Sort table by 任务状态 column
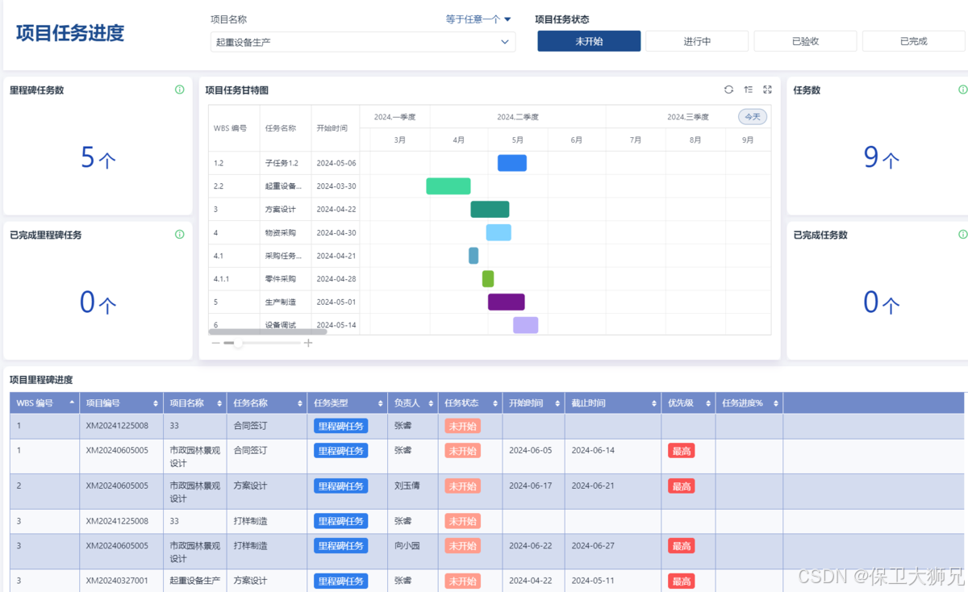 (495, 403)
